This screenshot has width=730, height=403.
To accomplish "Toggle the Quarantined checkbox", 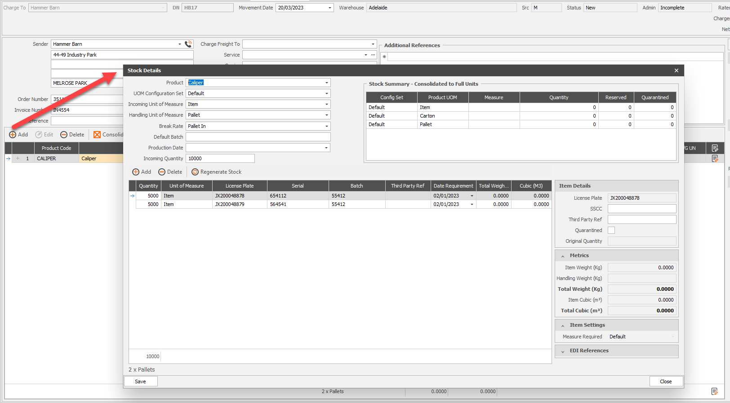I will 611,230.
